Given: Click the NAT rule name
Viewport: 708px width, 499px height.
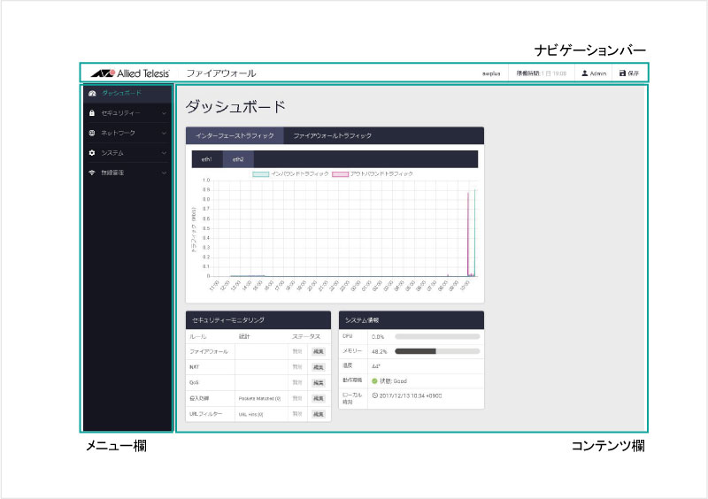Looking at the screenshot, I should (194, 367).
